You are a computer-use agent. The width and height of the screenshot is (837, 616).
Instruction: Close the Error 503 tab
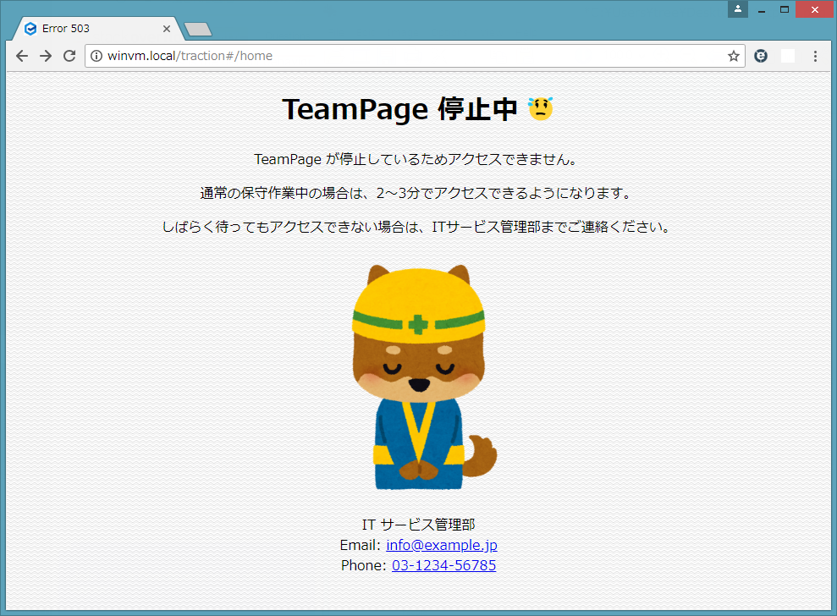tap(167, 29)
